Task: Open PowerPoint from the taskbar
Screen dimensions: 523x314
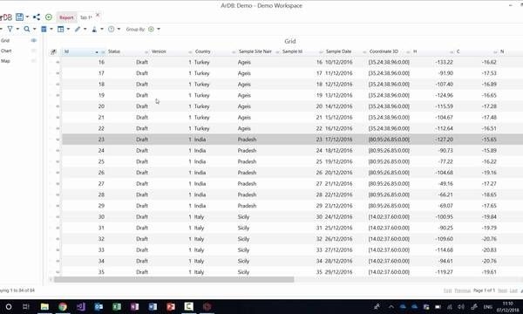Action: pos(171,307)
